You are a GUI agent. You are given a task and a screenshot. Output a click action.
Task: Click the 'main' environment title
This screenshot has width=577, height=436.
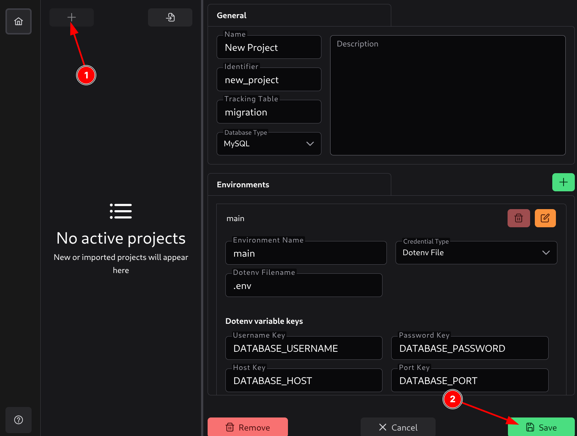pos(236,219)
